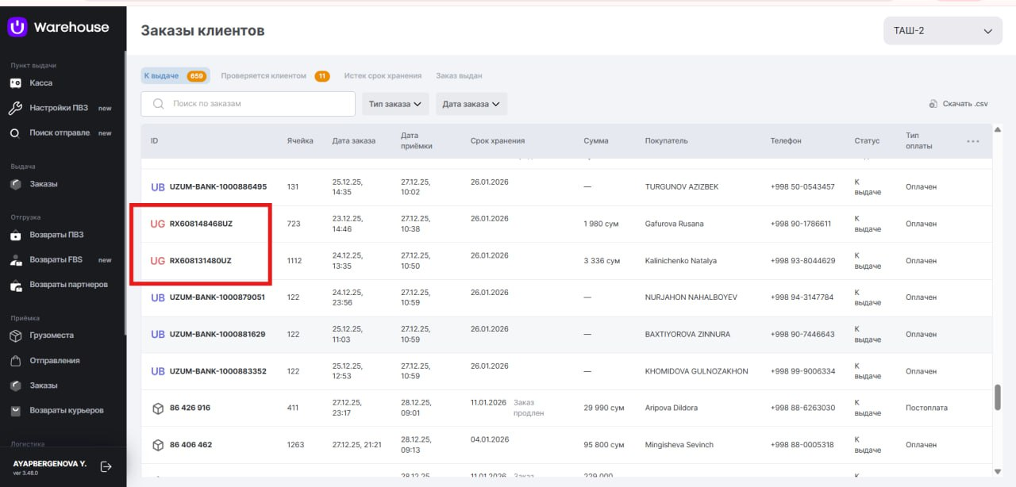Switch to Проверяется клиентом tab
Viewport: 1016px width, 487px height.
click(x=275, y=76)
